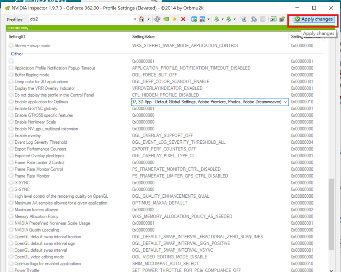341x272 pixels.
Task: Select Frame Rate Monitor Control setting
Action: [x=39, y=169]
